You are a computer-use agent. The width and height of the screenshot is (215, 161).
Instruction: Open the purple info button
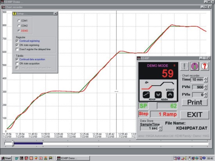(195, 66)
